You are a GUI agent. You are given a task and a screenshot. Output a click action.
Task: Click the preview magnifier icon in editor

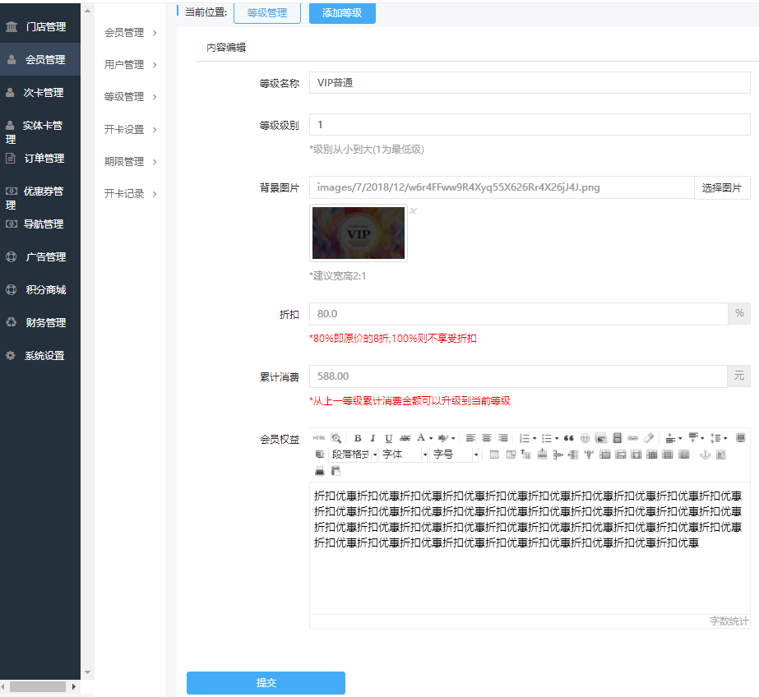(336, 438)
